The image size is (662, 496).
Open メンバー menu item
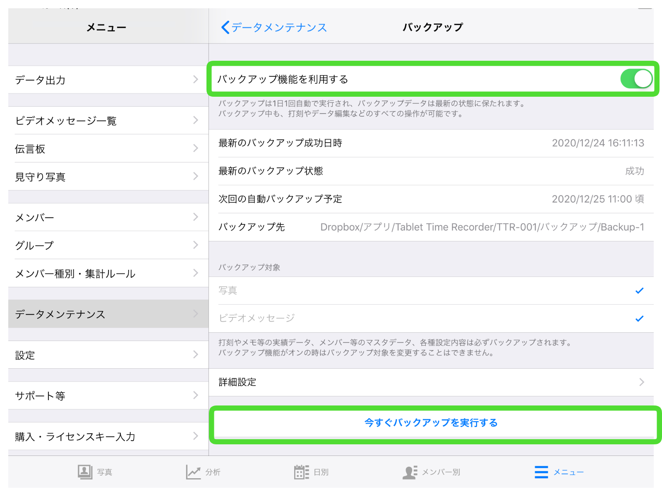[x=108, y=217]
